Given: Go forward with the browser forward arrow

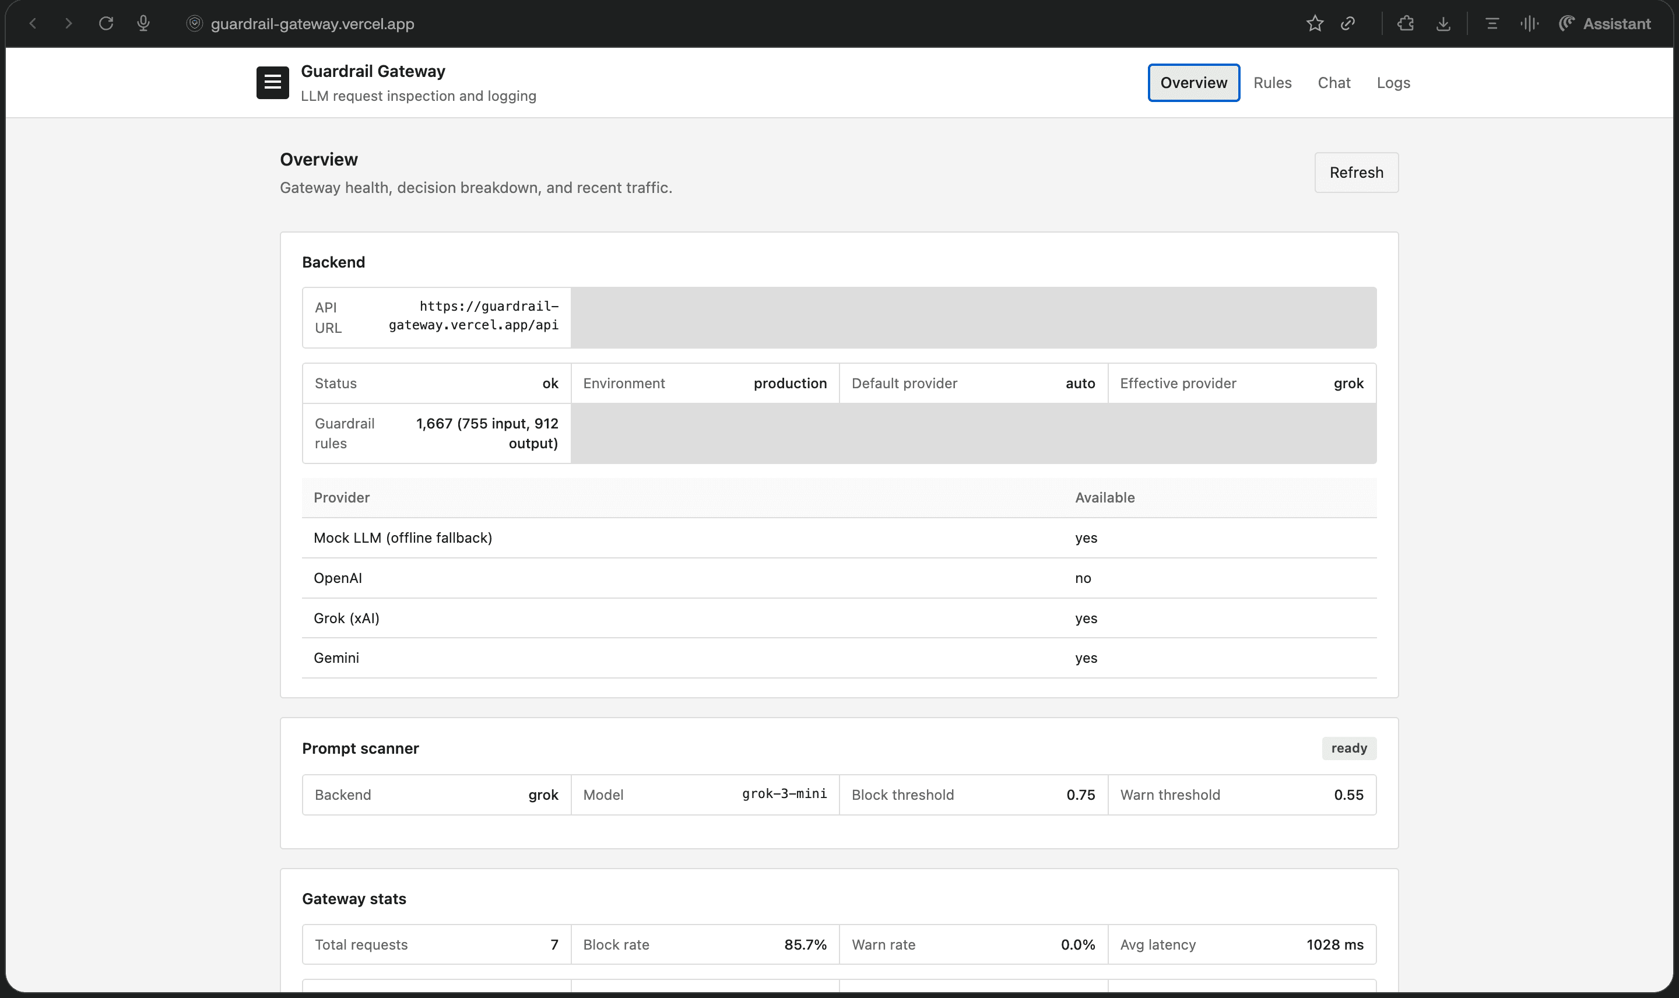Looking at the screenshot, I should [69, 23].
